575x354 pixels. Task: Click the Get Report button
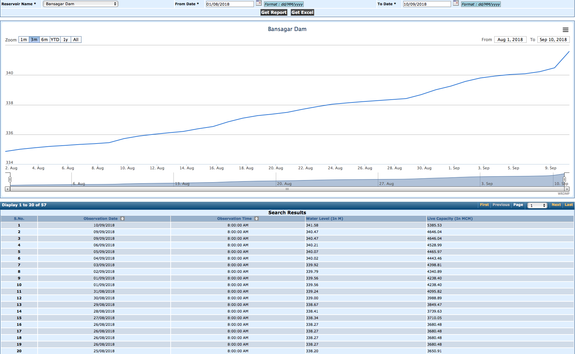click(274, 13)
